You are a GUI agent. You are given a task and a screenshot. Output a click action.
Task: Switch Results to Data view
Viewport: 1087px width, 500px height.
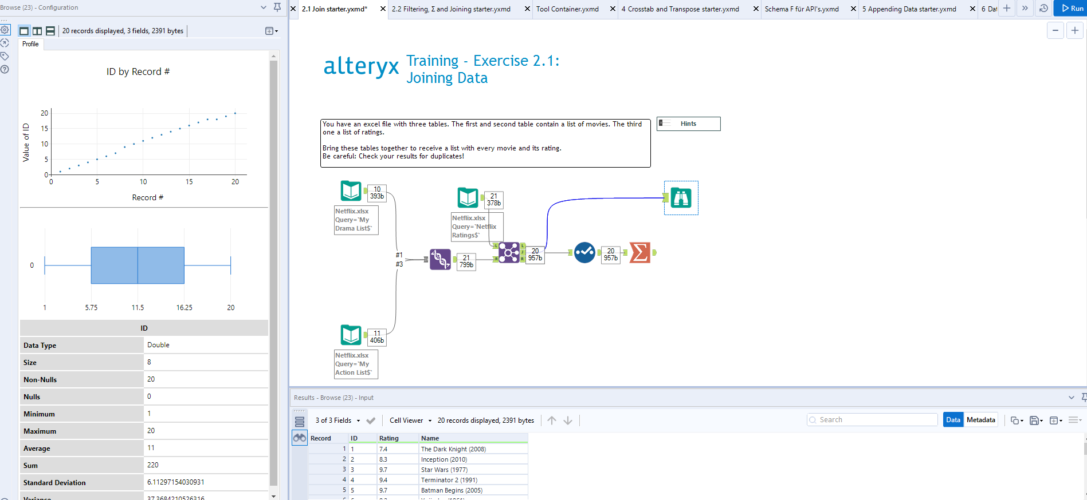[953, 420]
